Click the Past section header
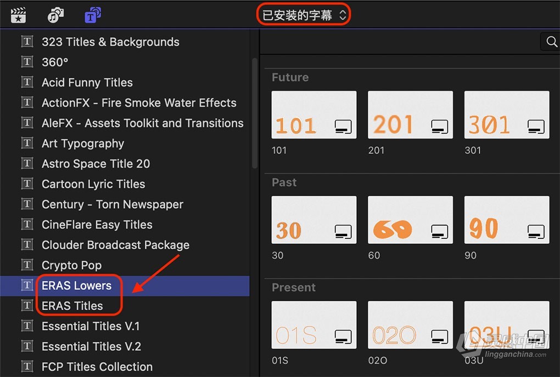Image resolution: width=560 pixels, height=377 pixels. point(284,182)
